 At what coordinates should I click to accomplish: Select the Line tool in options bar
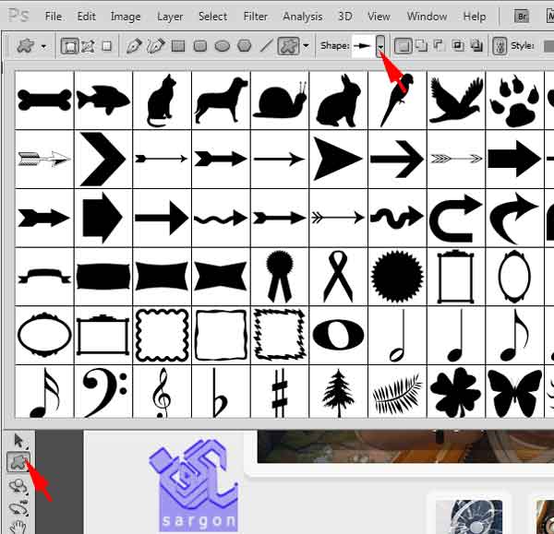(266, 45)
